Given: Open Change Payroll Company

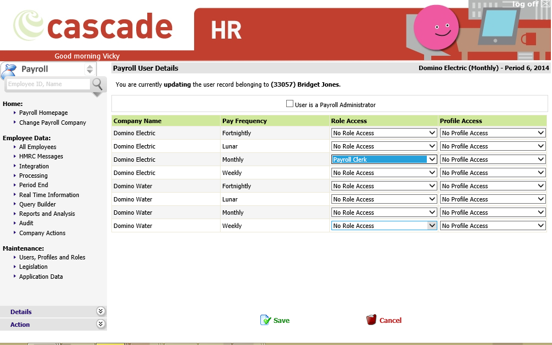Looking at the screenshot, I should pyautogui.click(x=52, y=123).
